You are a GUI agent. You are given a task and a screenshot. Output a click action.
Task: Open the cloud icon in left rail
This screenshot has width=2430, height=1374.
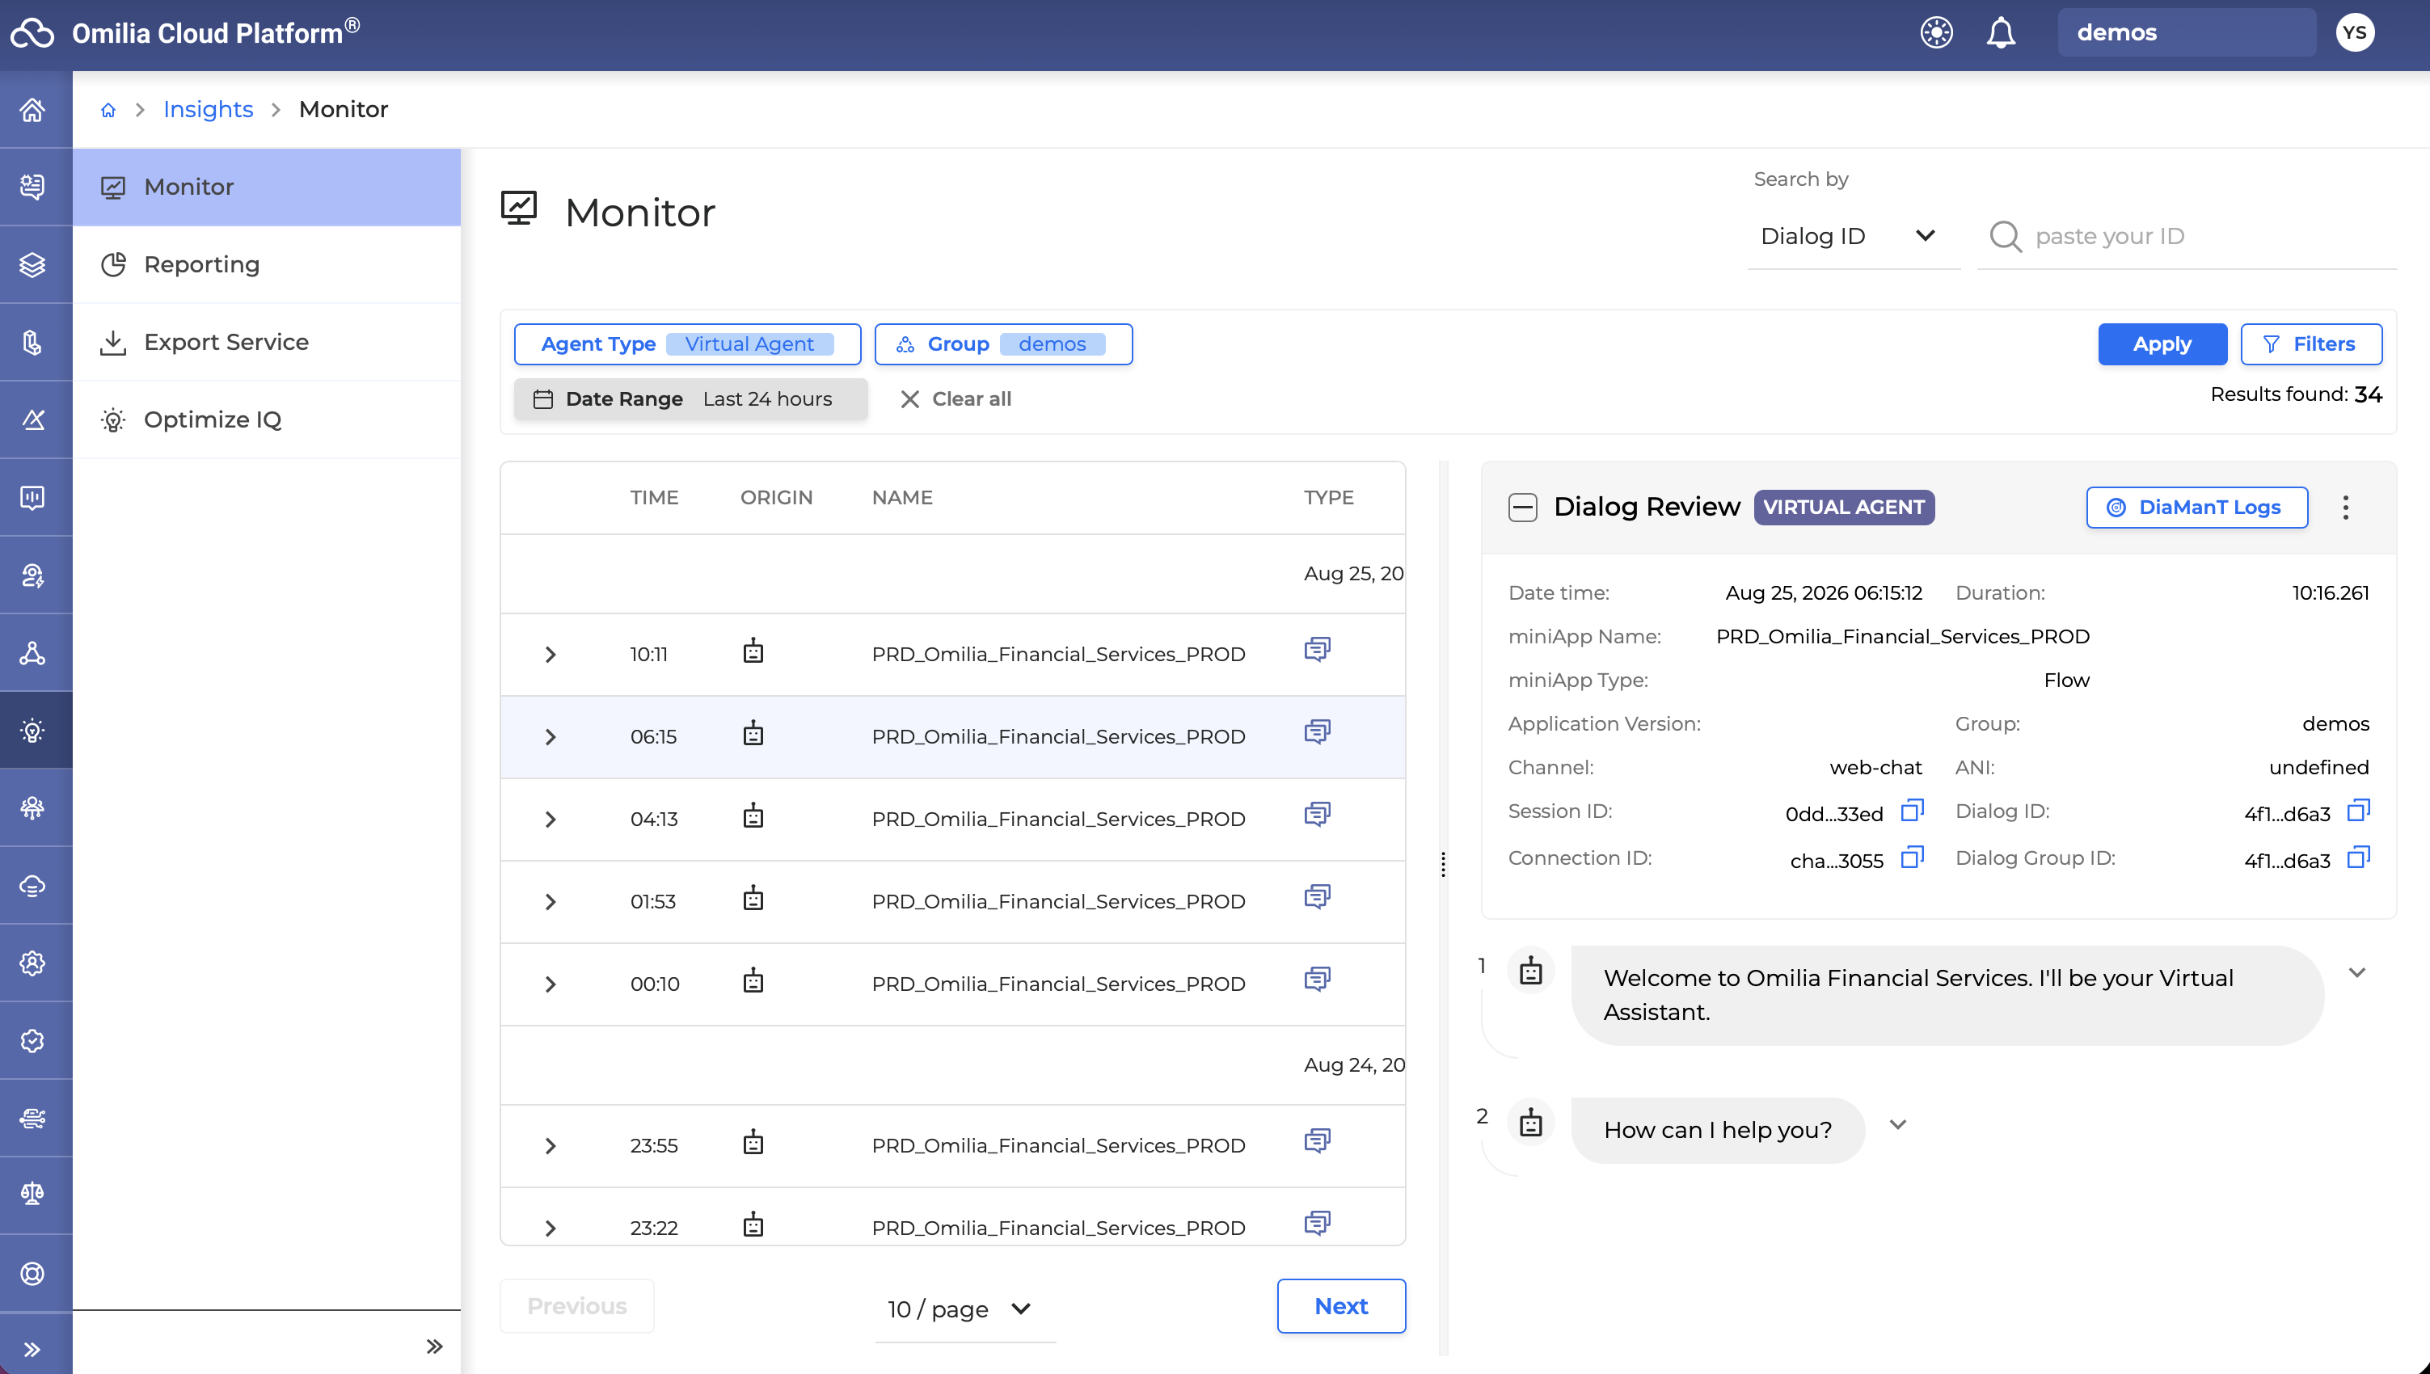pyautogui.click(x=33, y=886)
